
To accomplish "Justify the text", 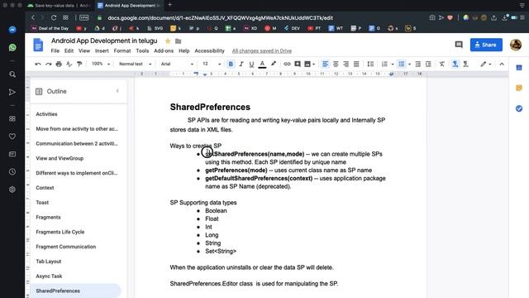I will coord(356,64).
